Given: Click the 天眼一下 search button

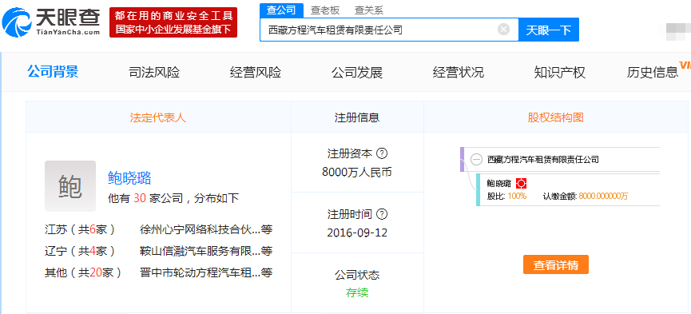Looking at the screenshot, I should pyautogui.click(x=549, y=30).
